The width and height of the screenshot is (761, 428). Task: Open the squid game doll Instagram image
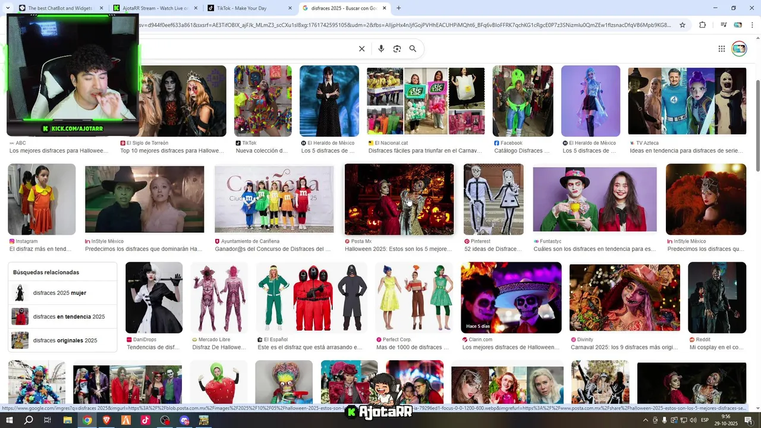[x=42, y=199]
